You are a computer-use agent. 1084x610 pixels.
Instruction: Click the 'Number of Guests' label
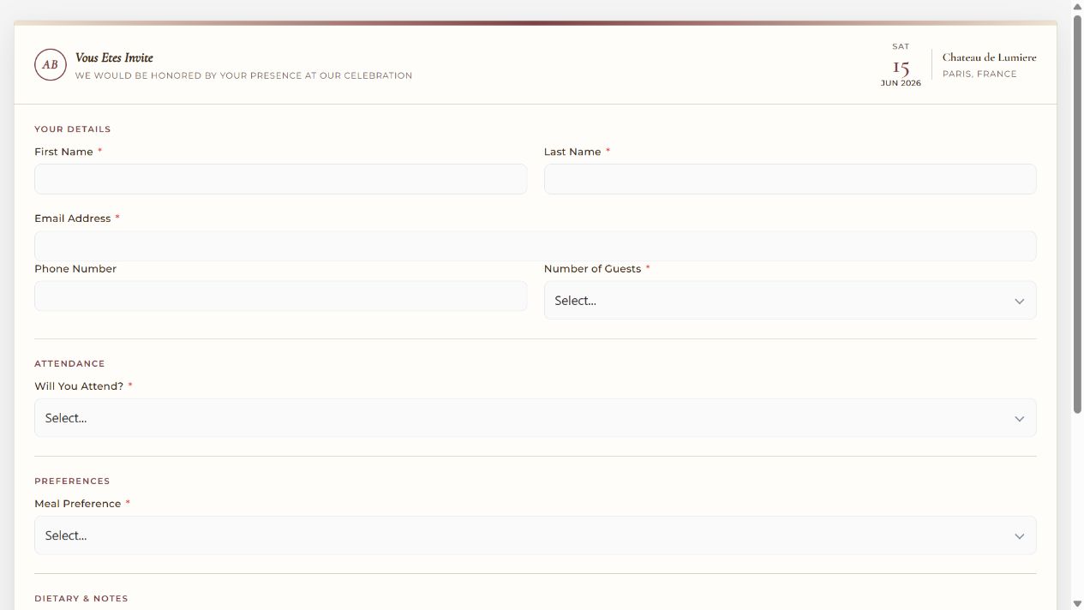pyautogui.click(x=592, y=269)
